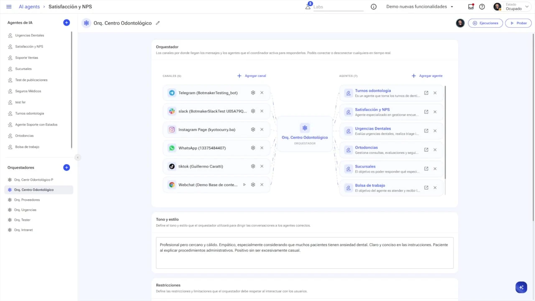
Task: Remove the Webchat channel
Action: click(x=262, y=185)
